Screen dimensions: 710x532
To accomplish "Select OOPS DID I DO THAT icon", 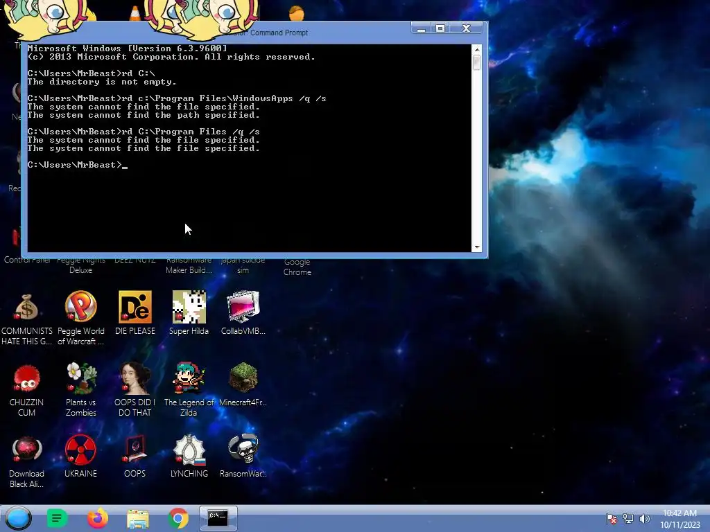I will tap(135, 389).
